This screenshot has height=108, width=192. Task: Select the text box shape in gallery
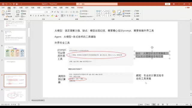pyautogui.click(x=97, y=11)
